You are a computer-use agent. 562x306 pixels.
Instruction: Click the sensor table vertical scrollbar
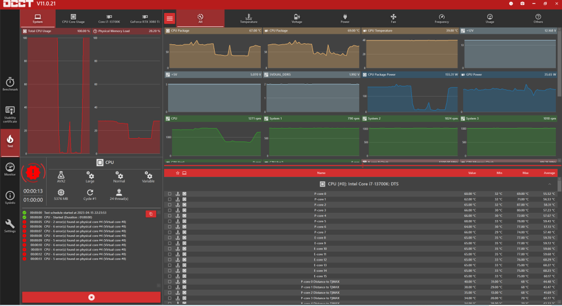tap(560, 185)
